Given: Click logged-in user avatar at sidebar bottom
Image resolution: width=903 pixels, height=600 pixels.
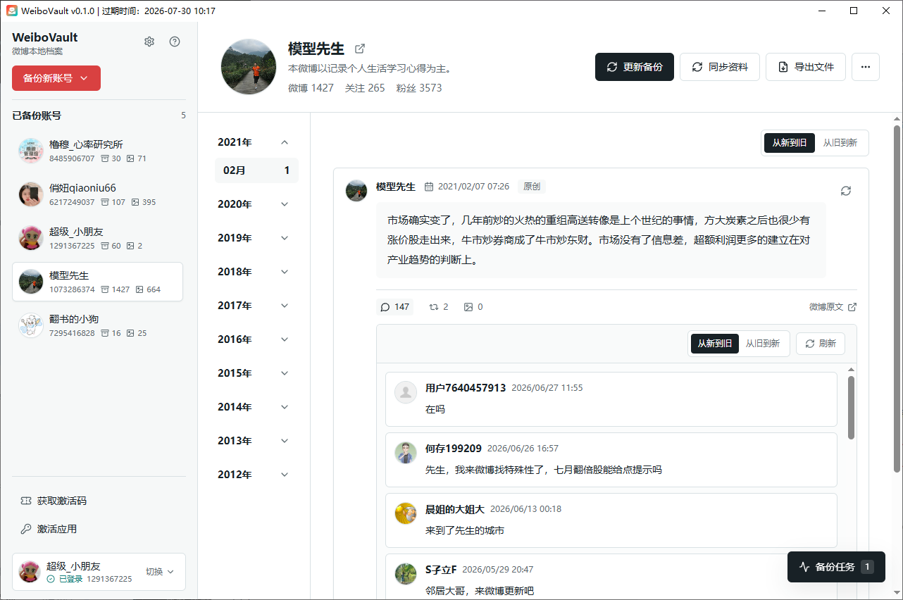Looking at the screenshot, I should pyautogui.click(x=30, y=571).
